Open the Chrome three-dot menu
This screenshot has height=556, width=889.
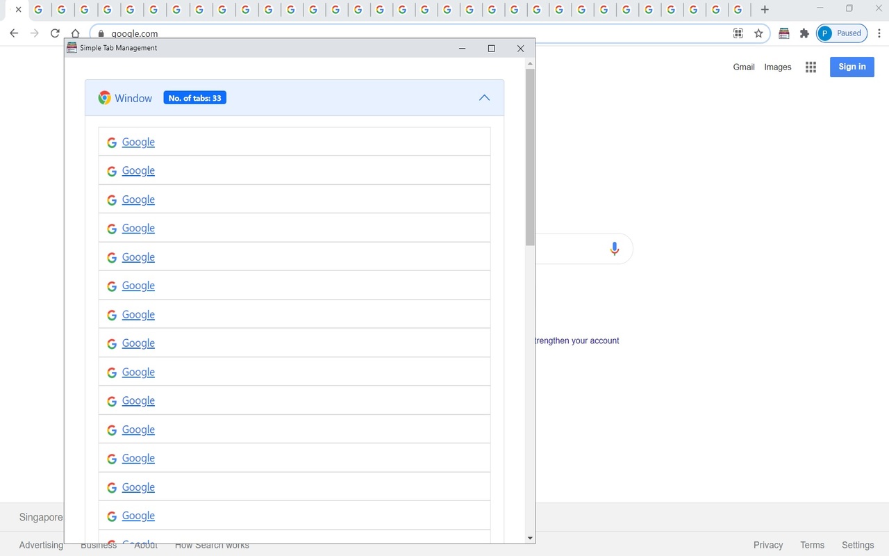879,33
